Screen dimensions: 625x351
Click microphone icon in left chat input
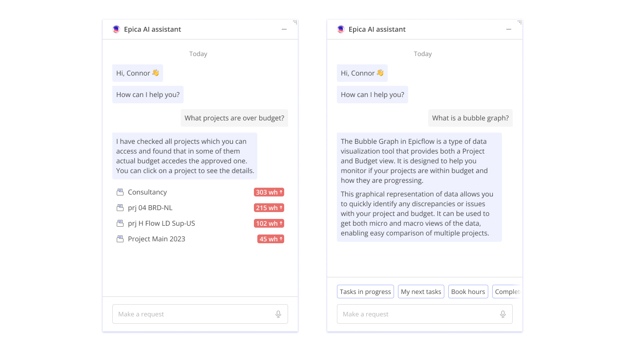pyautogui.click(x=278, y=314)
